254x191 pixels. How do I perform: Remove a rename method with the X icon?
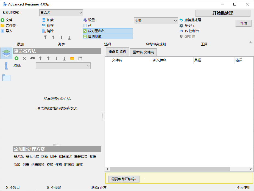(x=24, y=58)
